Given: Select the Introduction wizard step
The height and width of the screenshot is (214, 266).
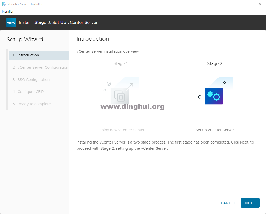Looking at the screenshot, I should [39, 55].
